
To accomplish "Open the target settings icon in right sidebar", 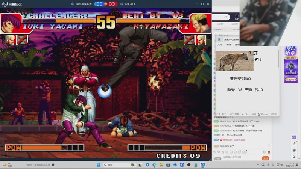I will (294, 150).
